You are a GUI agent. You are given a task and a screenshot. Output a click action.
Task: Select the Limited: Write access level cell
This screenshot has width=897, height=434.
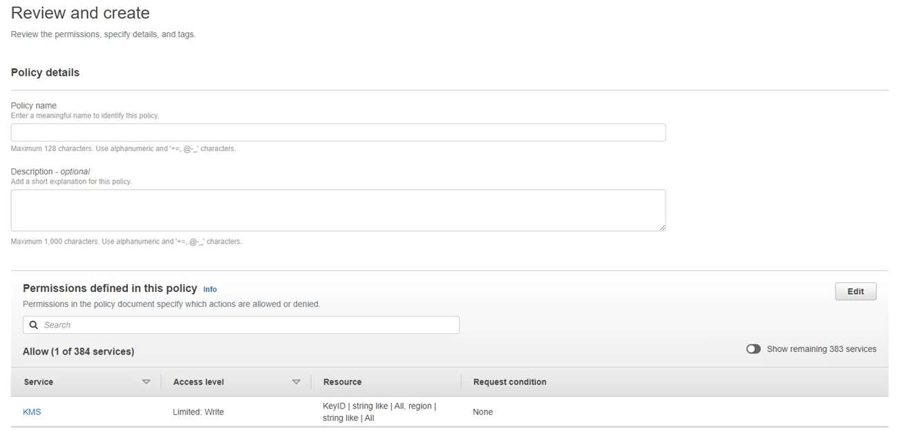click(x=198, y=412)
